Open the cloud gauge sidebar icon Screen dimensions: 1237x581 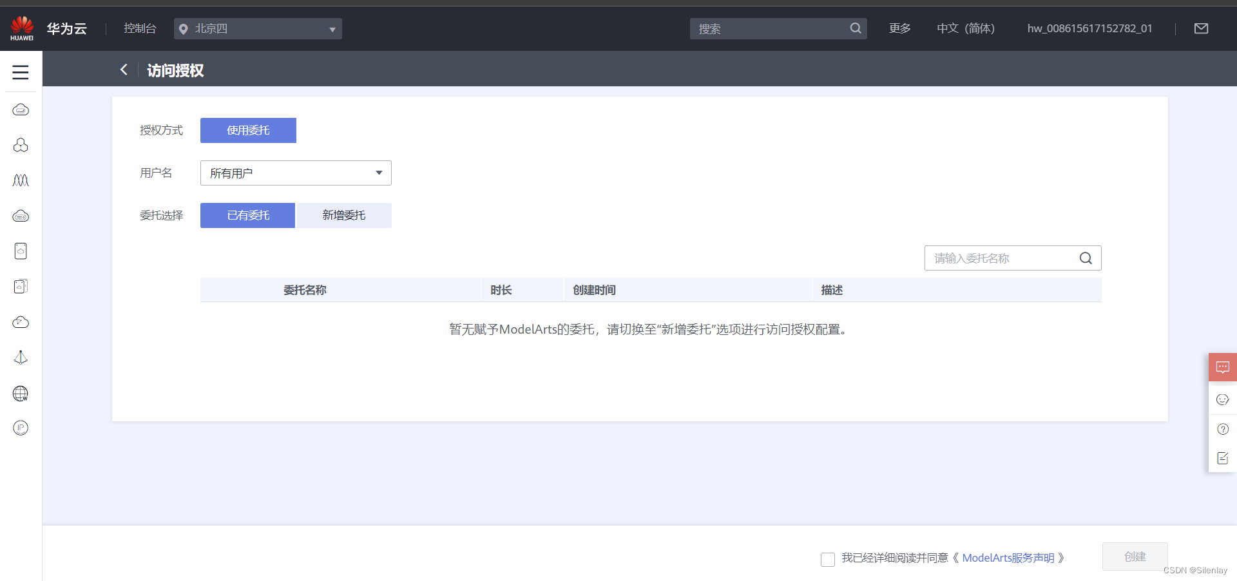[x=21, y=322]
